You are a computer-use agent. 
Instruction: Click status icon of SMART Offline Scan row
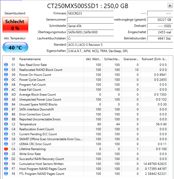6,139
